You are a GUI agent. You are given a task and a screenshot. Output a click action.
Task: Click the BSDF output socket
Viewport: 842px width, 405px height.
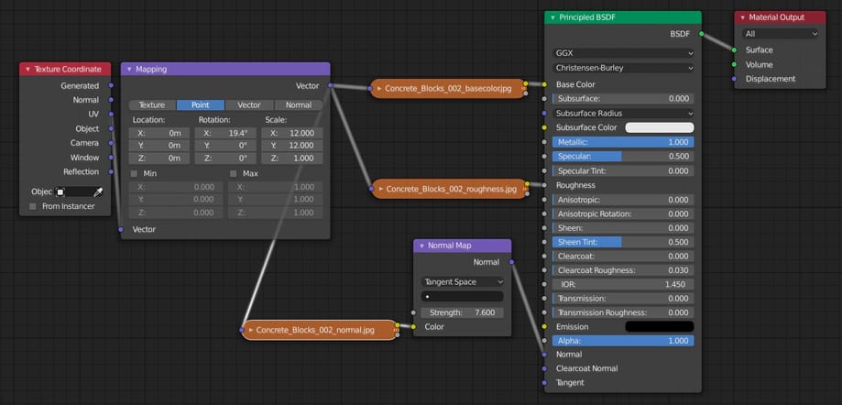point(701,34)
